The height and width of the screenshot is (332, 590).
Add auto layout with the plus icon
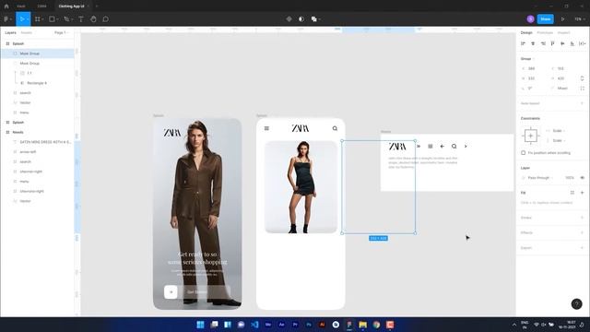point(582,103)
